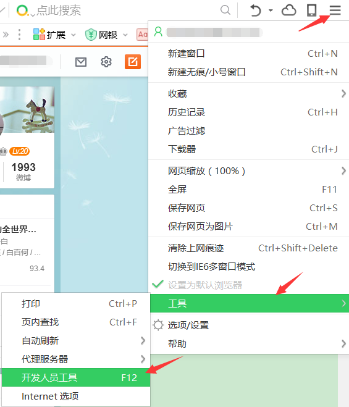Viewport: 349px width, 407px height.
Task: Open Internet 选项 entry
Action: [76, 397]
